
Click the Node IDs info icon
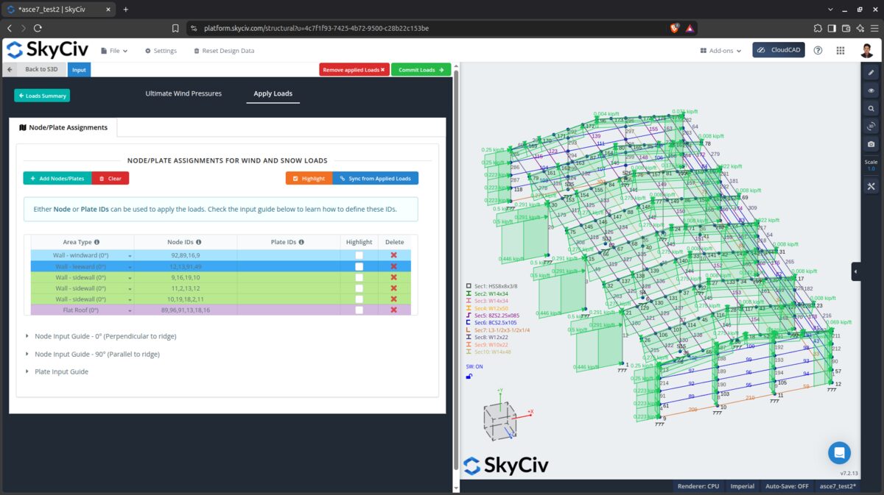[x=199, y=242]
